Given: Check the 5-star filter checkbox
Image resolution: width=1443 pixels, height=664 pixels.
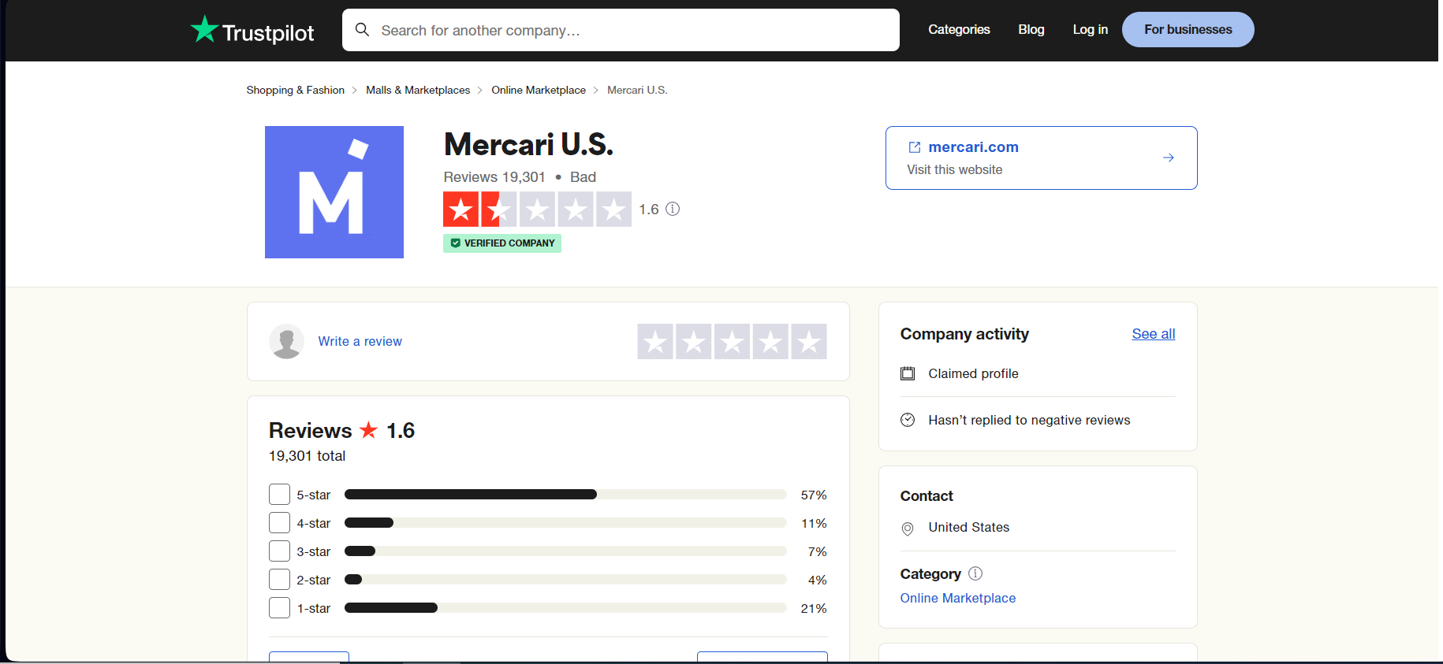Looking at the screenshot, I should 279,495.
